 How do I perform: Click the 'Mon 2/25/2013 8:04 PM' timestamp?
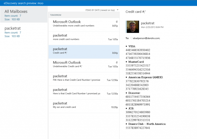pos(152,27)
